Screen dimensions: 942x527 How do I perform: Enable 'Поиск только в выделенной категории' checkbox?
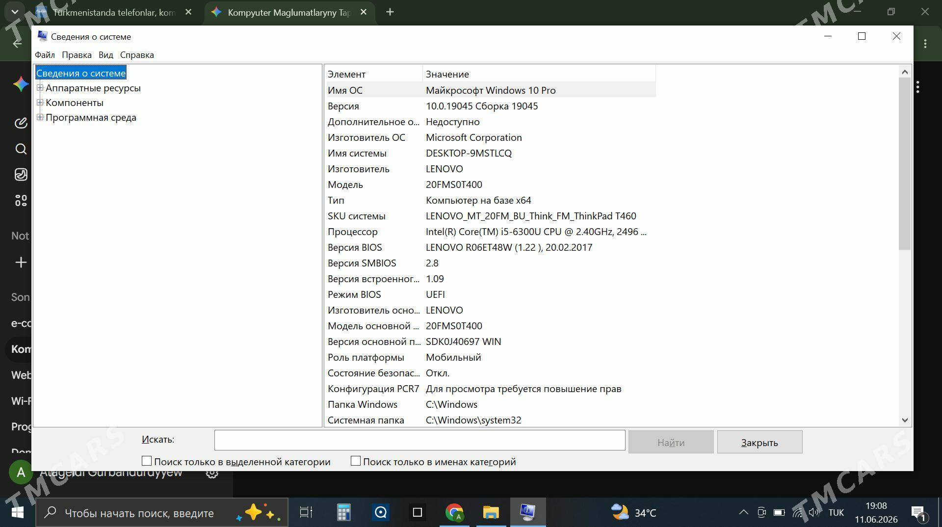pyautogui.click(x=147, y=461)
